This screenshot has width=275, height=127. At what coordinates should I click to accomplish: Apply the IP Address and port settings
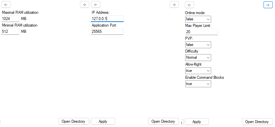tap(103, 121)
